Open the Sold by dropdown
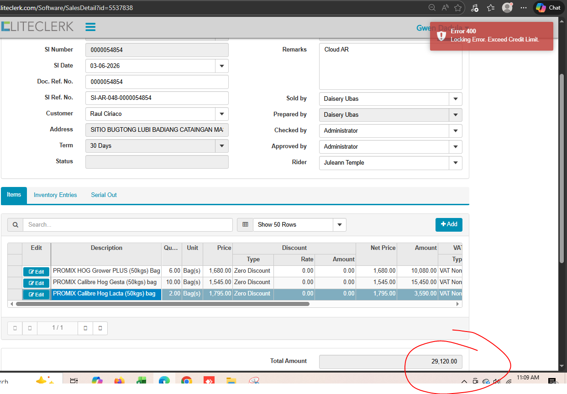This screenshot has height=394, width=567. [x=455, y=99]
